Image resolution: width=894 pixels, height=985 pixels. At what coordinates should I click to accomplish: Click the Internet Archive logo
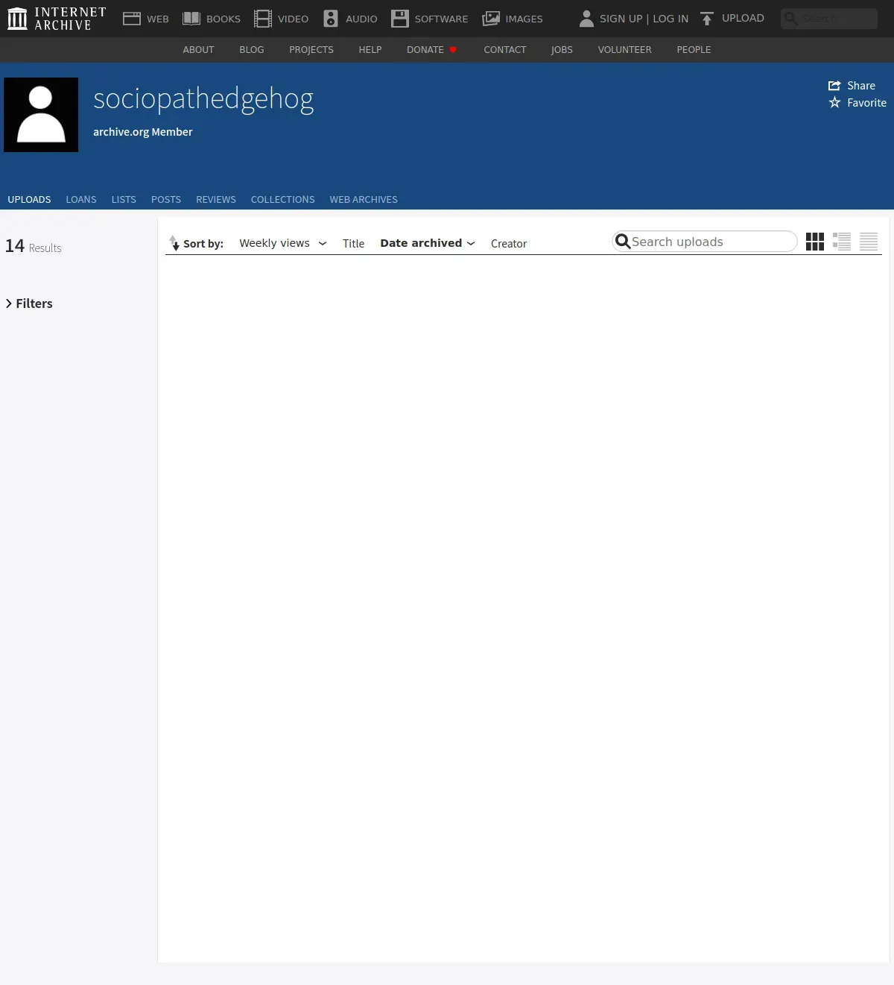[57, 19]
